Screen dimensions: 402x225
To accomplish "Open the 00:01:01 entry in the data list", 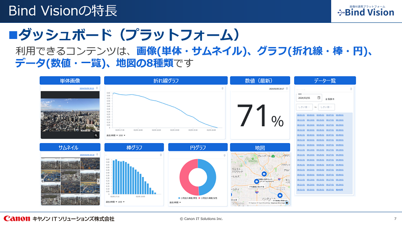I will tap(301, 115).
